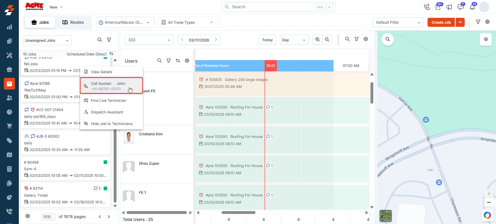The image size is (496, 224).
Task: Open the price tag sidebar icon
Action: click(x=9, y=140)
